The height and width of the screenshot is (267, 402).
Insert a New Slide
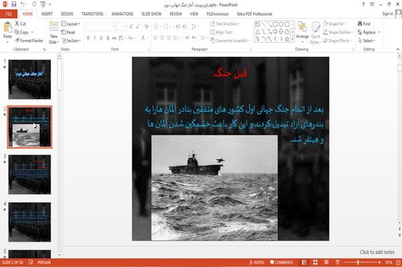coord(54,33)
